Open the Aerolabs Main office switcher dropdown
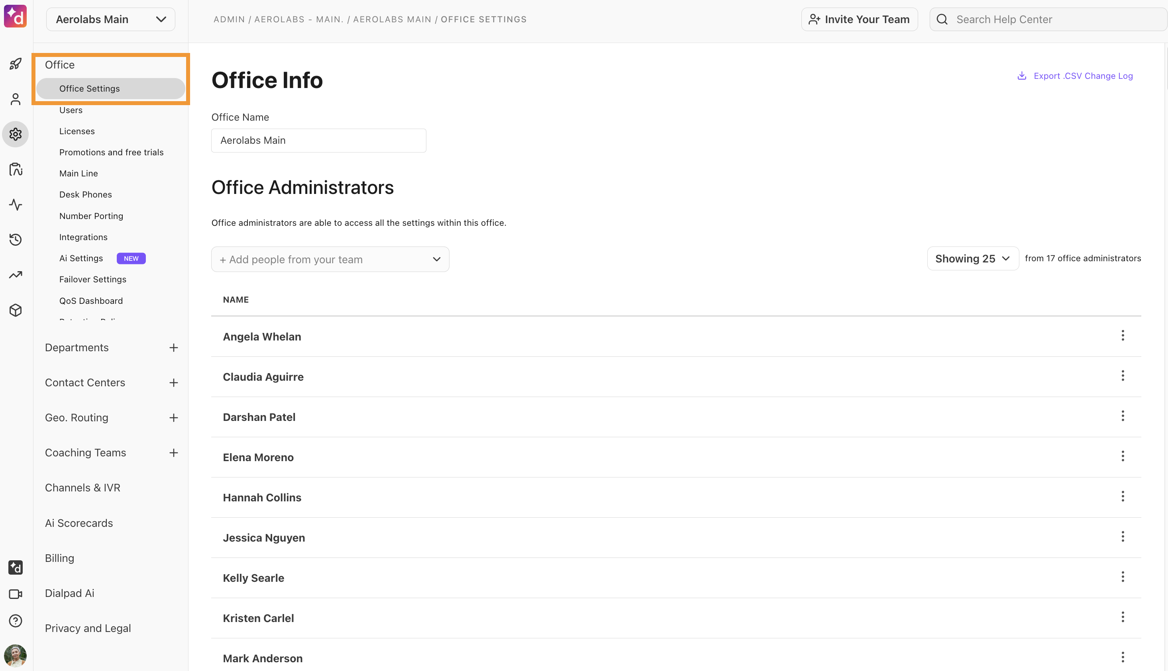Viewport: 1168px width, 671px height. 111,20
